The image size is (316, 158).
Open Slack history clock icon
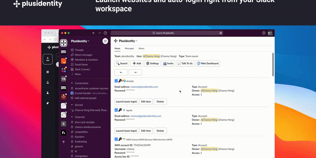[105, 33]
